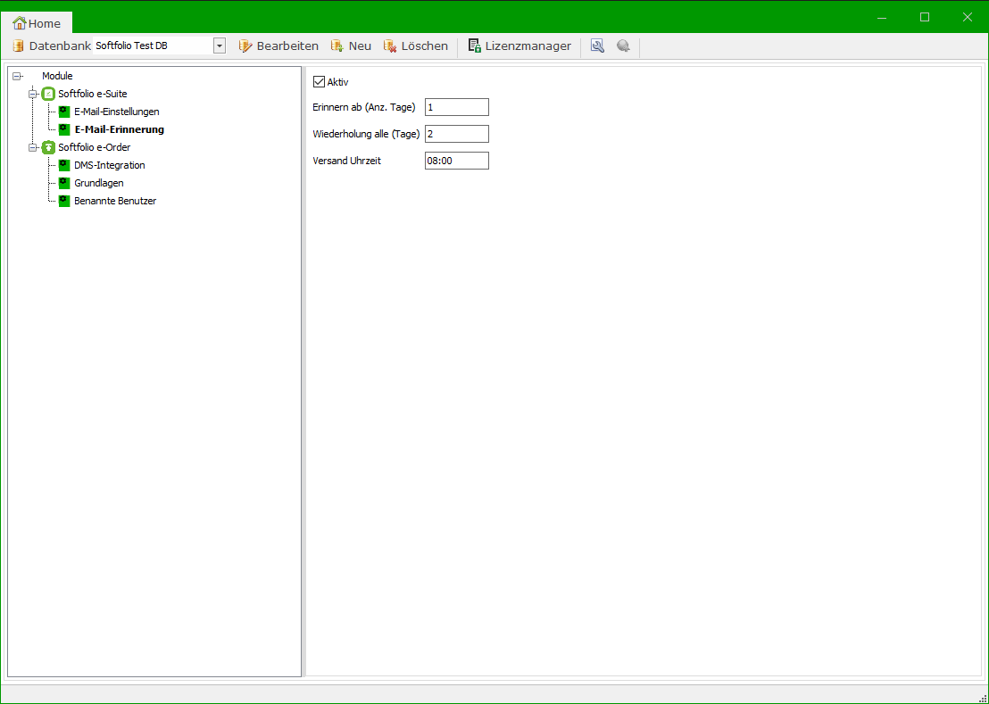The width and height of the screenshot is (989, 704).
Task: Click the Softfolio e-Suite module icon
Action: click(49, 94)
